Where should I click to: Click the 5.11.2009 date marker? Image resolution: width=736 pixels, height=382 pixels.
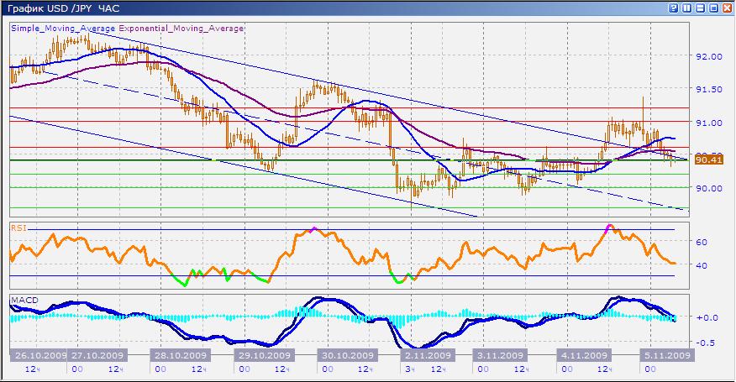click(665, 355)
